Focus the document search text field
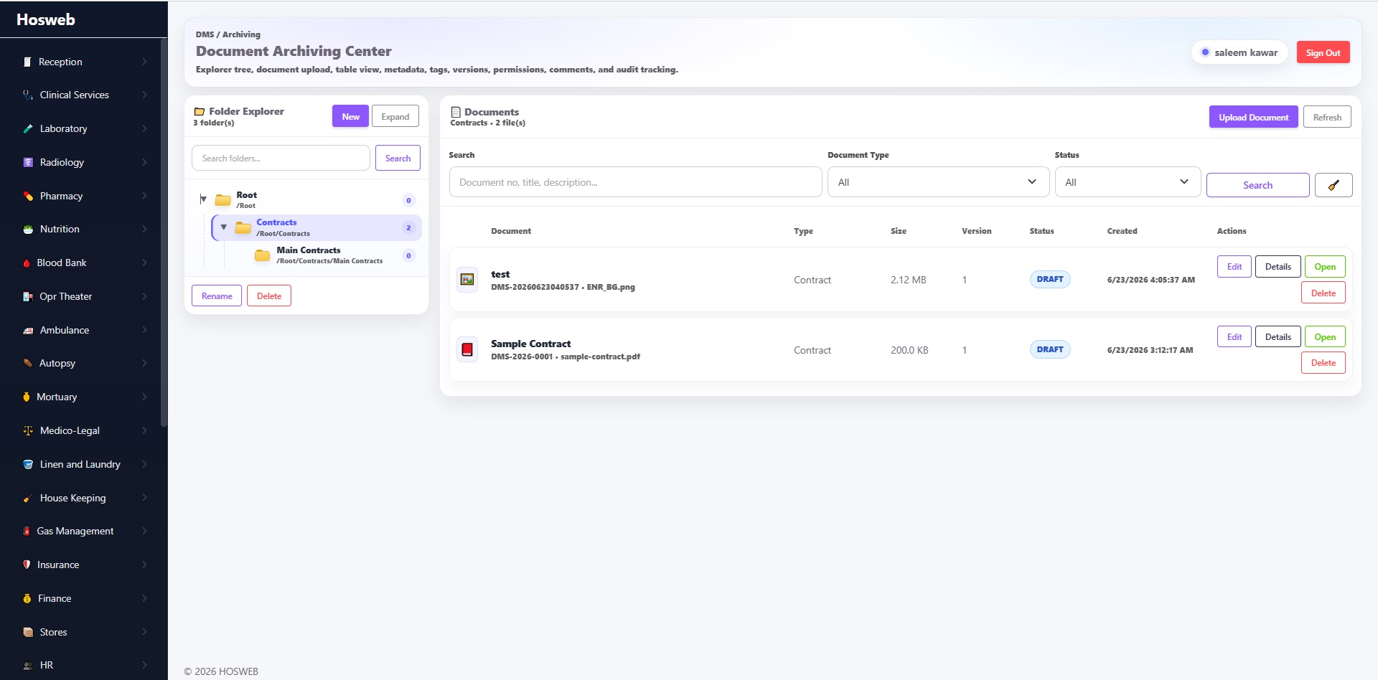 (x=635, y=182)
